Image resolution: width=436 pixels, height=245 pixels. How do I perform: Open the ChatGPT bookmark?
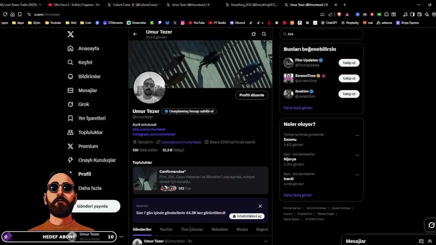[329, 23]
